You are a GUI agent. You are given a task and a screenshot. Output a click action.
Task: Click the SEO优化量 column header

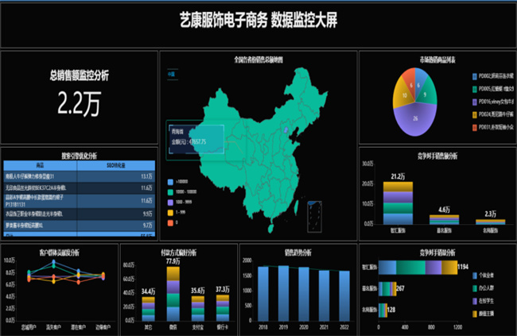pyautogui.click(x=118, y=164)
